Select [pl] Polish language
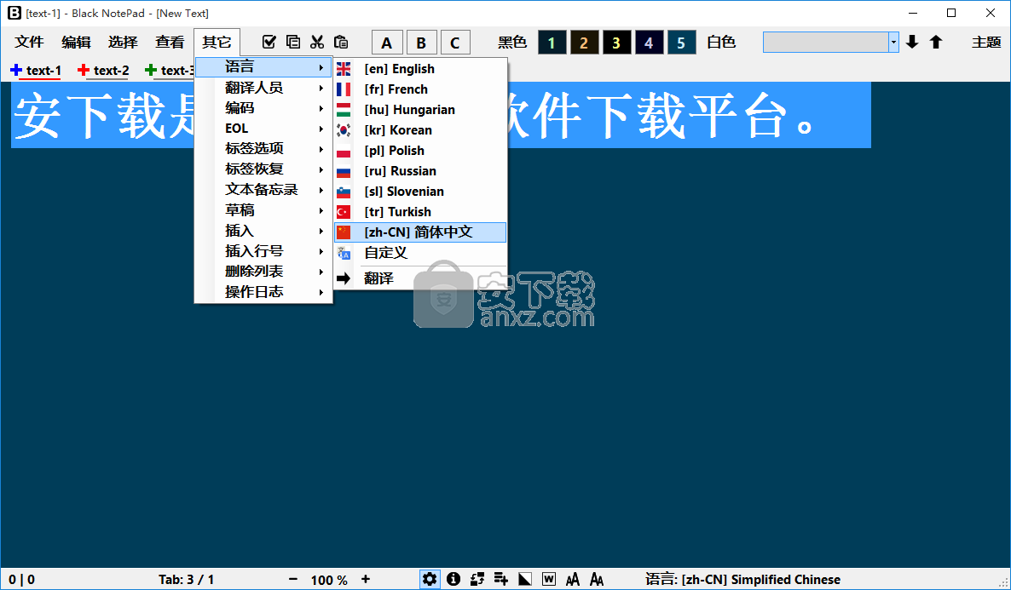Screen dimensions: 1011x590 click(419, 151)
